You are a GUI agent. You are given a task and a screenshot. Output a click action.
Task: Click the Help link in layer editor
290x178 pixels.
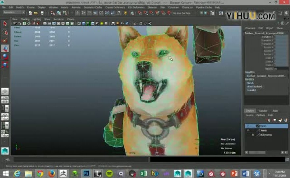tap(271, 115)
